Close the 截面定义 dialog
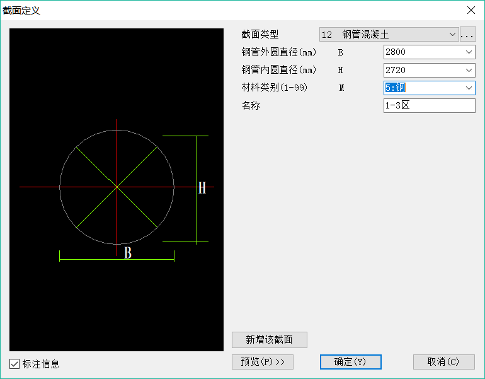This screenshot has height=379, width=485. click(x=471, y=10)
